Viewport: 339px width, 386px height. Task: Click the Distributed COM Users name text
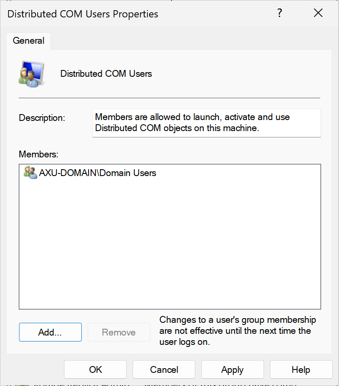pyautogui.click(x=106, y=74)
